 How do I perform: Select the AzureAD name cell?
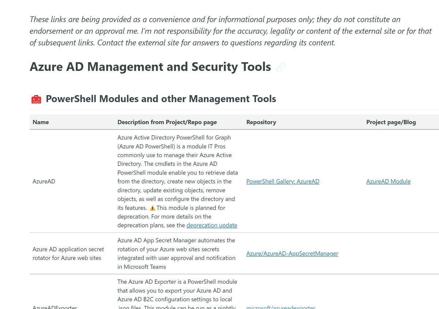44,181
